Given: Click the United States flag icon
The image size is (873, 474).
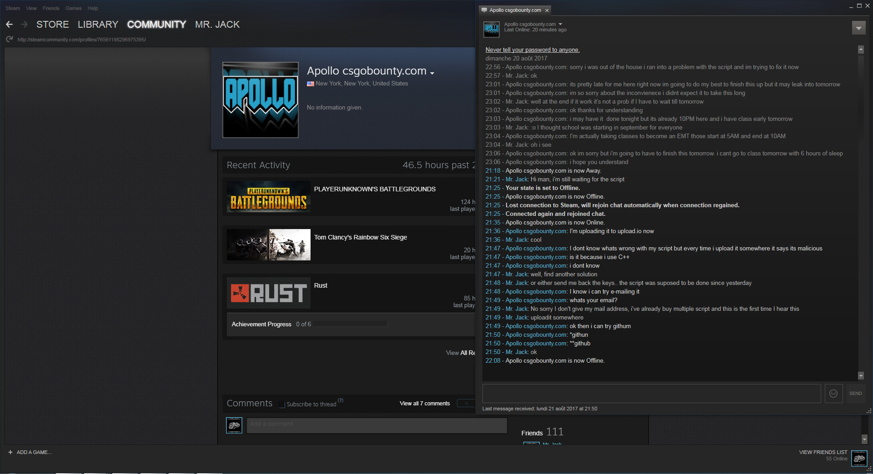Looking at the screenshot, I should point(311,84).
